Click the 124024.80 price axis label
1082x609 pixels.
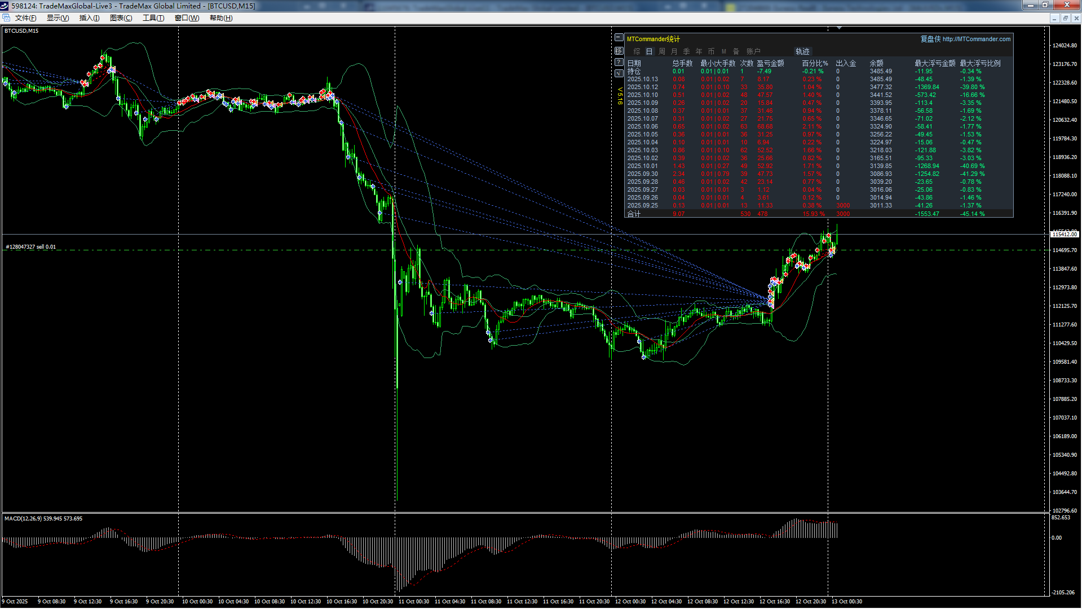[1065, 46]
